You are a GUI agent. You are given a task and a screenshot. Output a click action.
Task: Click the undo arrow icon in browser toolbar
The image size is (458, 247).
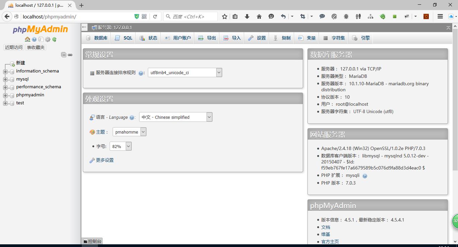pyautogui.click(x=283, y=16)
